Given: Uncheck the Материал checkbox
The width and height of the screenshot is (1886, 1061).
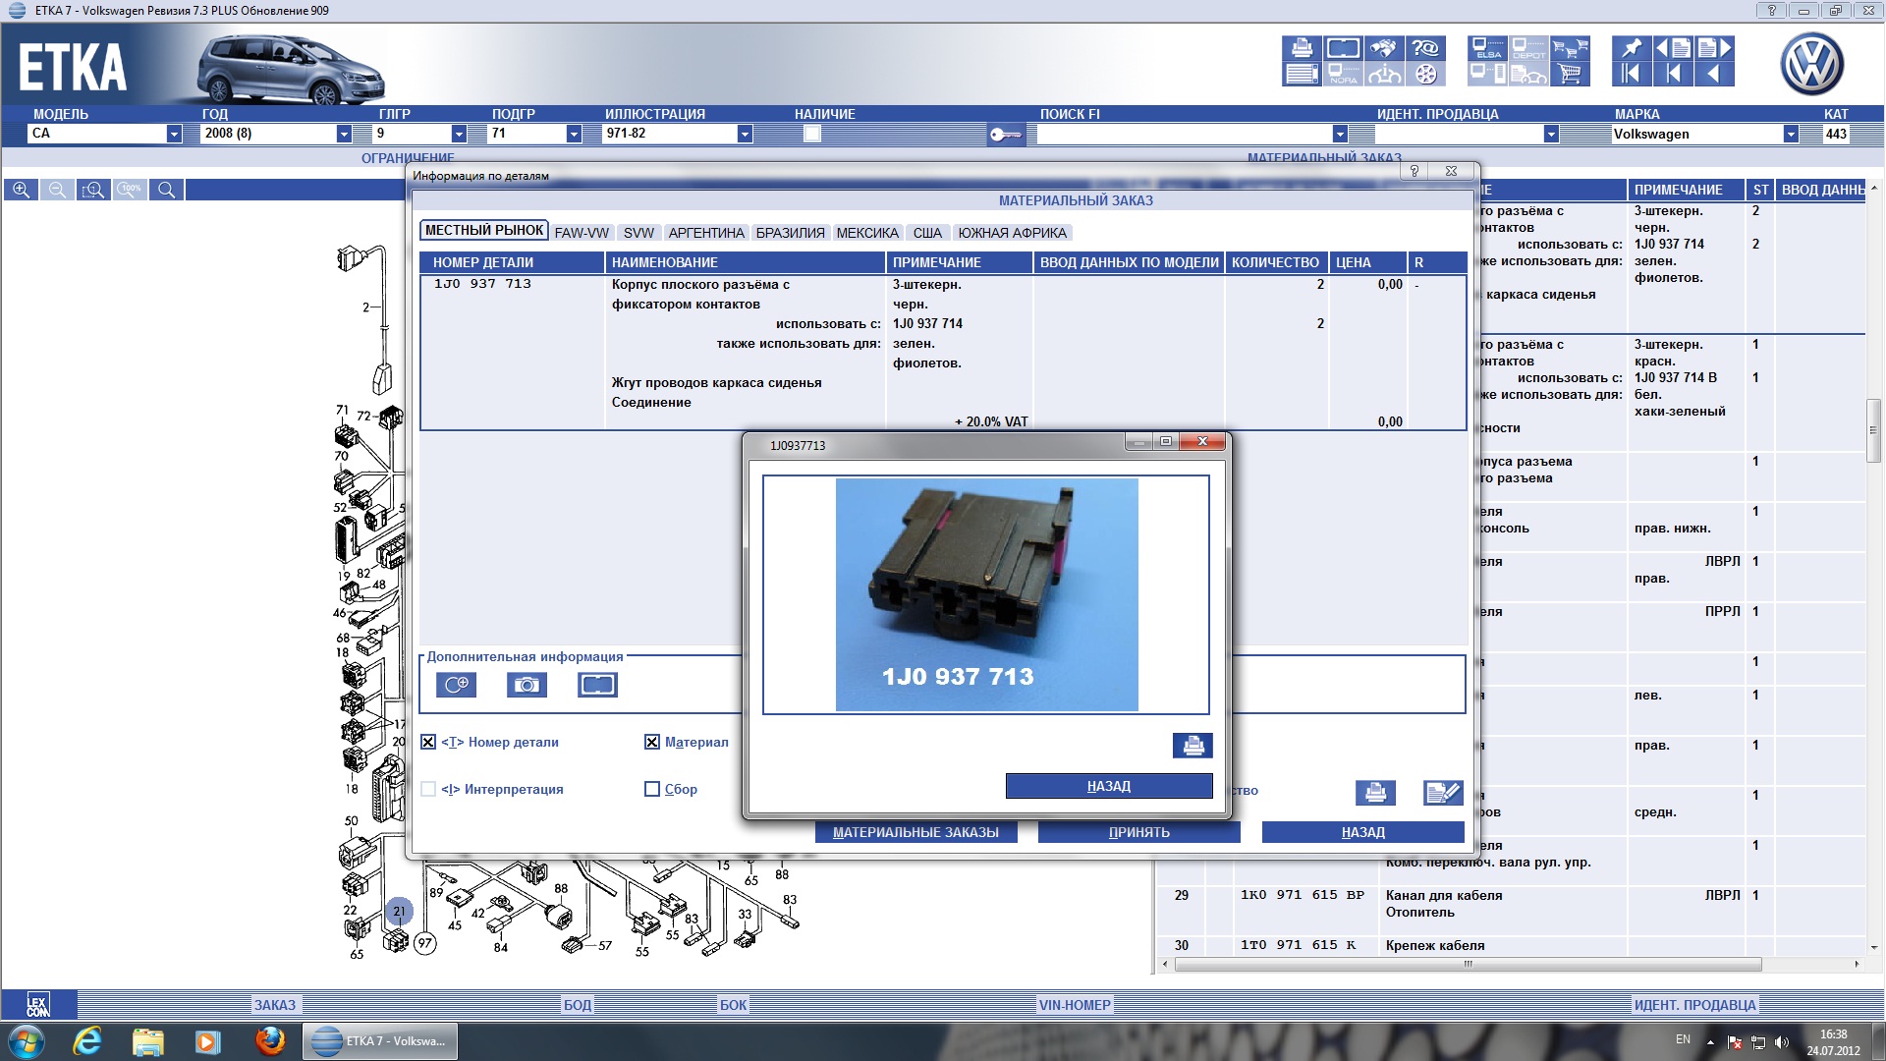Looking at the screenshot, I should click(x=652, y=743).
